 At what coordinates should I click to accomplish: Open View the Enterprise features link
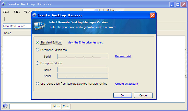85,42
